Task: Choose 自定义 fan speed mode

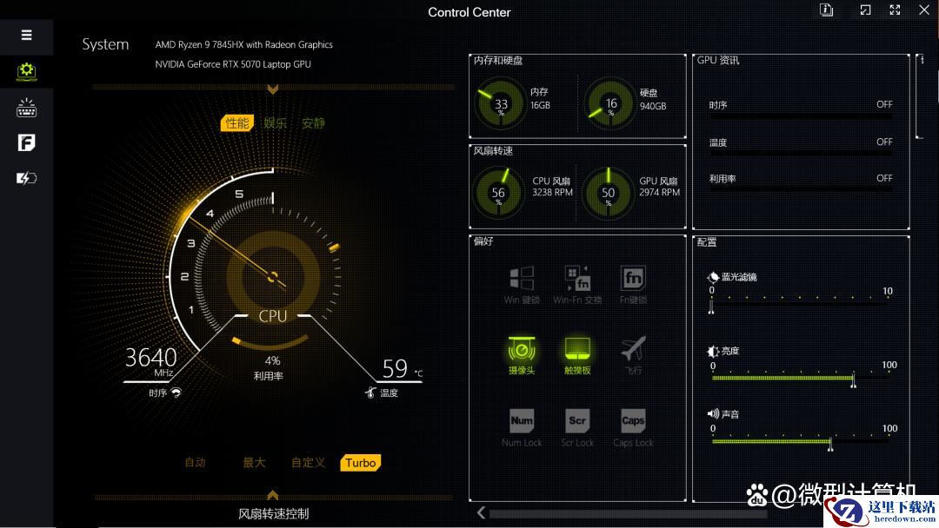Action: pos(309,462)
